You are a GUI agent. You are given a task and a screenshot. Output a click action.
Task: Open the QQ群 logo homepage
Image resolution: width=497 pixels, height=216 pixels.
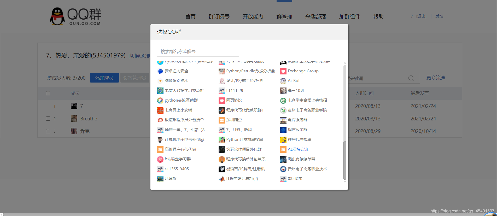[75, 16]
